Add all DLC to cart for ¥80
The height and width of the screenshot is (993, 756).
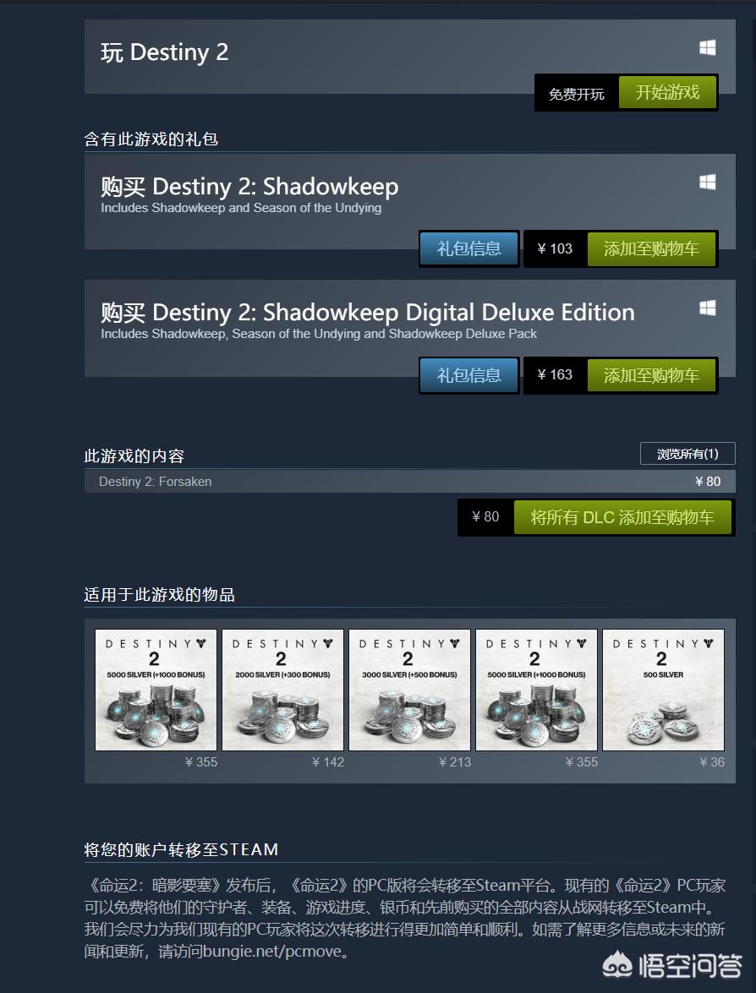(x=622, y=516)
